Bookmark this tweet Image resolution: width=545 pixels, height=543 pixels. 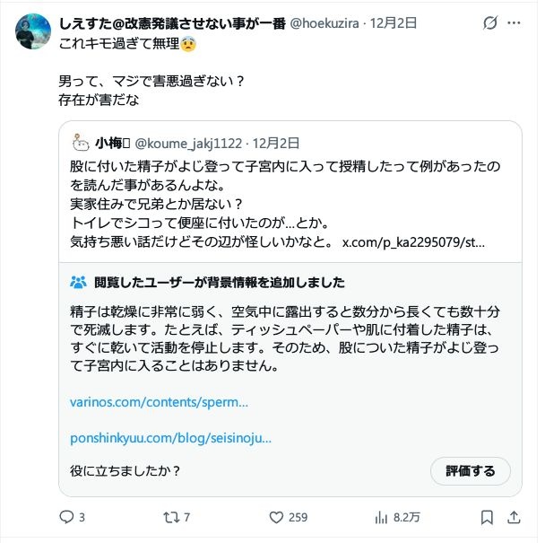pos(487,517)
